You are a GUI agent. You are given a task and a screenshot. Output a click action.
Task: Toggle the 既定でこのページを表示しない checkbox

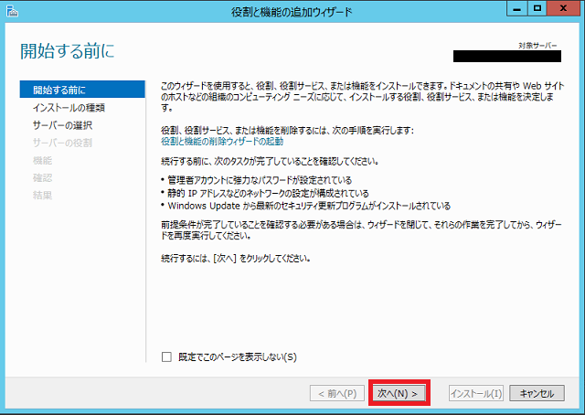click(x=166, y=357)
